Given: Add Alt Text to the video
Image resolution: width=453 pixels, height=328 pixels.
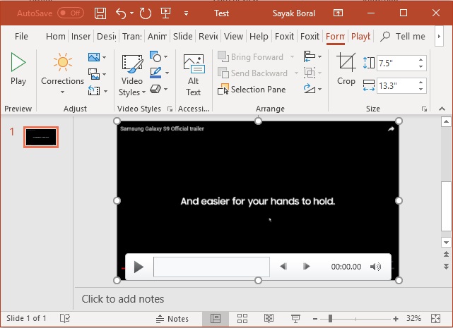Looking at the screenshot, I should click(x=194, y=75).
